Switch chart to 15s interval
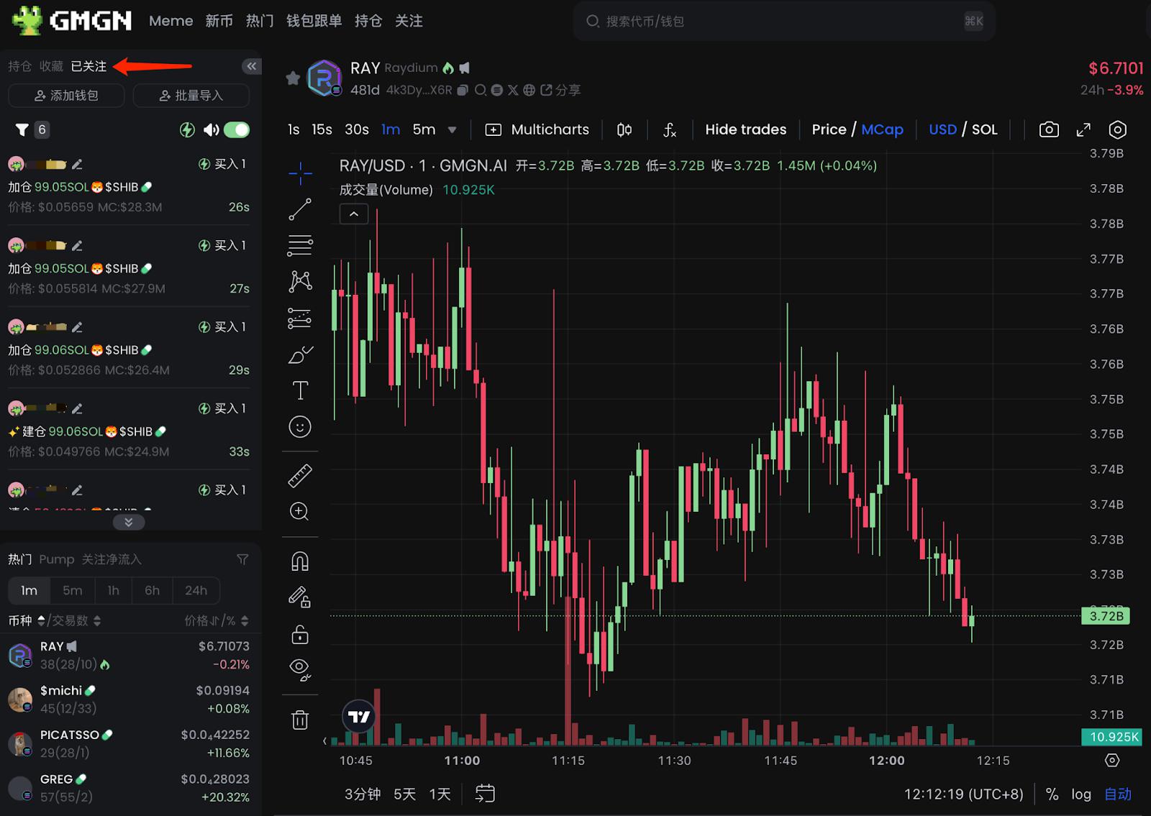 (322, 129)
